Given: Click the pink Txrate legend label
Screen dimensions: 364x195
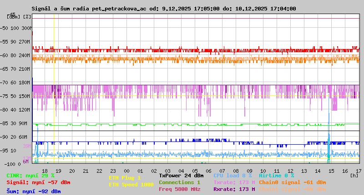Looking at the screenshot, I should click(234, 182).
